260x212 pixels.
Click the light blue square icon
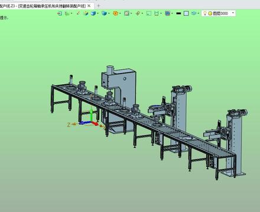[186, 14]
